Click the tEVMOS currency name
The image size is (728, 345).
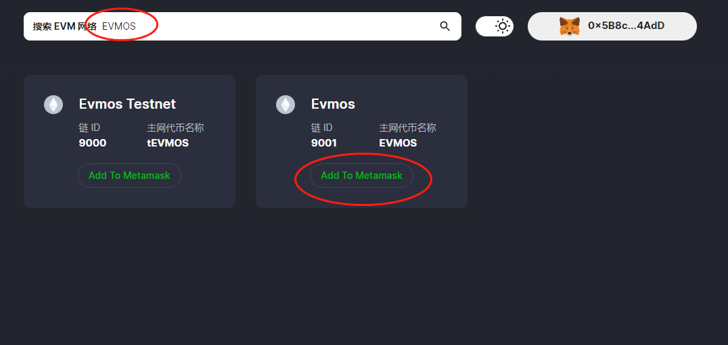pos(168,143)
